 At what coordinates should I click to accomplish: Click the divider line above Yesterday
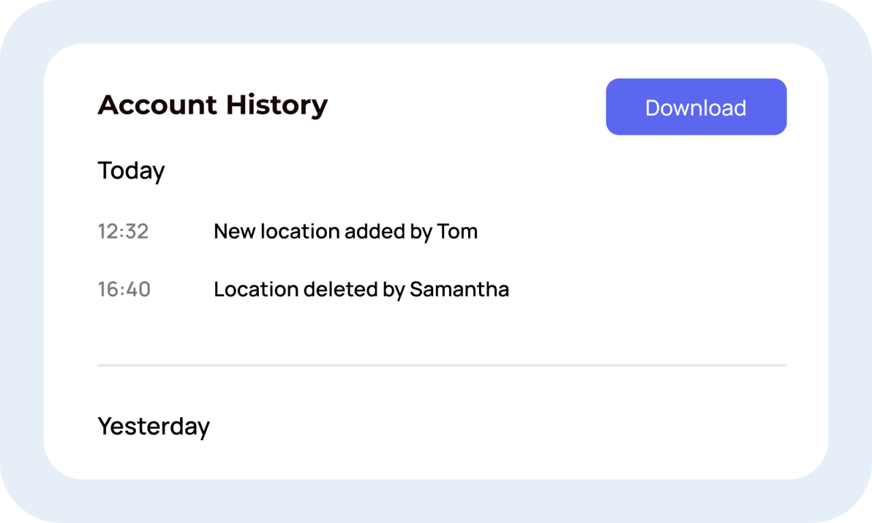pyautogui.click(x=441, y=366)
